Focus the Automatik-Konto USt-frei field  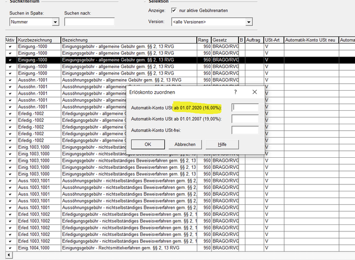[245, 130]
